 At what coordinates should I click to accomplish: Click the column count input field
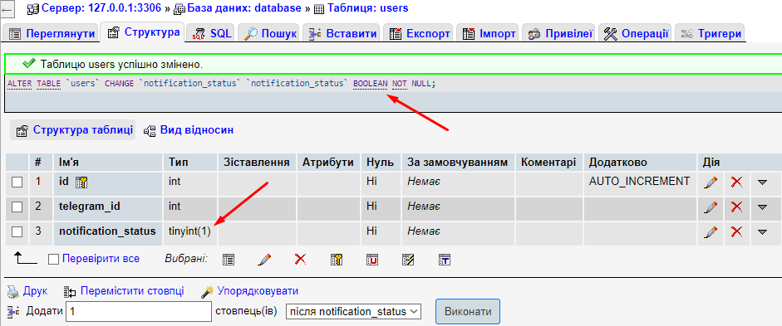pos(139,312)
